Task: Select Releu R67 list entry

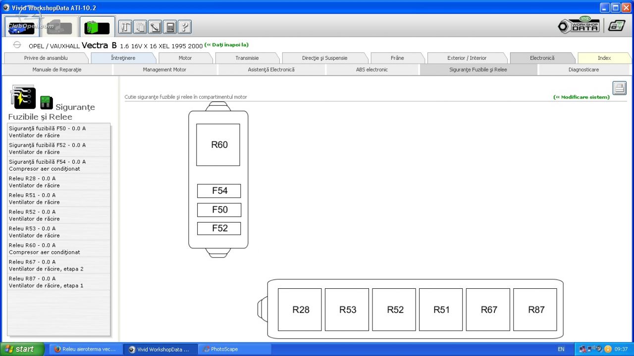Action: (x=59, y=266)
